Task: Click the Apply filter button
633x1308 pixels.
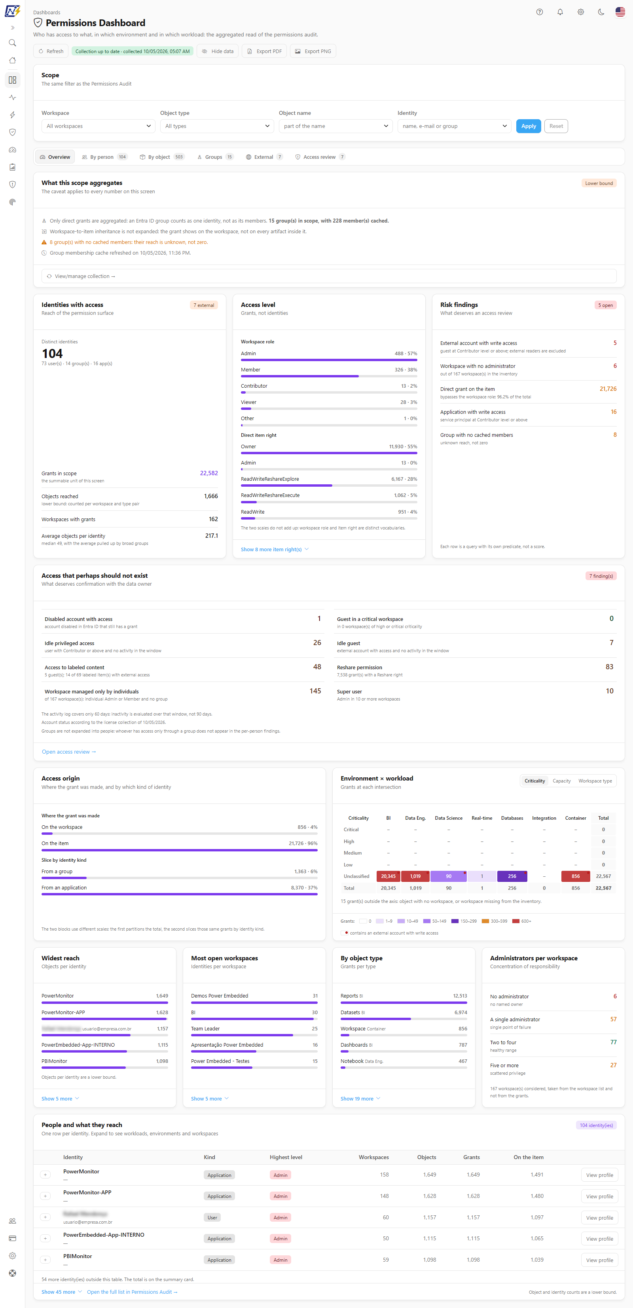Action: [529, 126]
